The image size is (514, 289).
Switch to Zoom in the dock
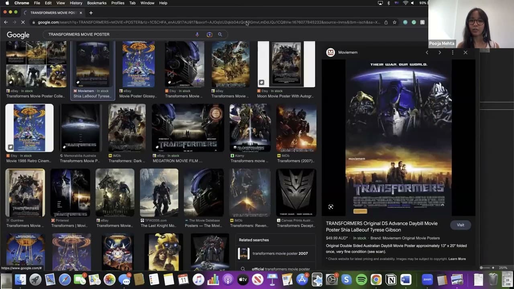(x=427, y=279)
